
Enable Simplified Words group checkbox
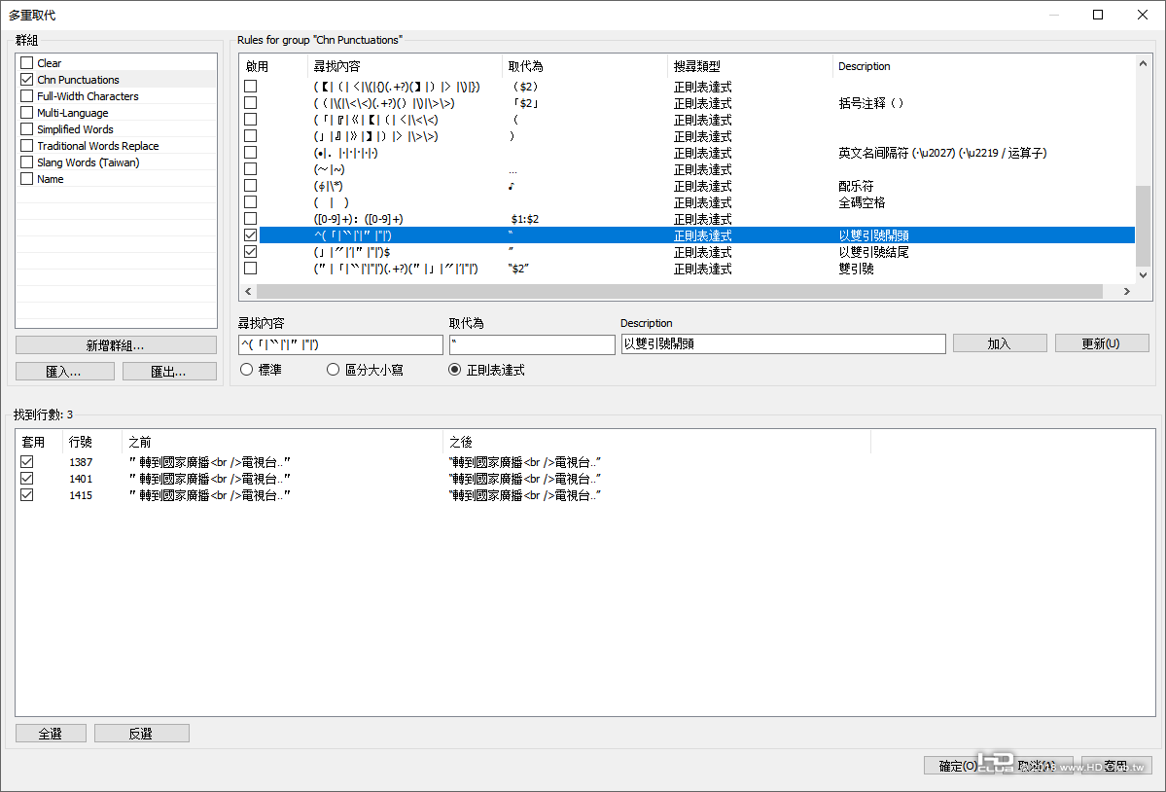pos(27,129)
